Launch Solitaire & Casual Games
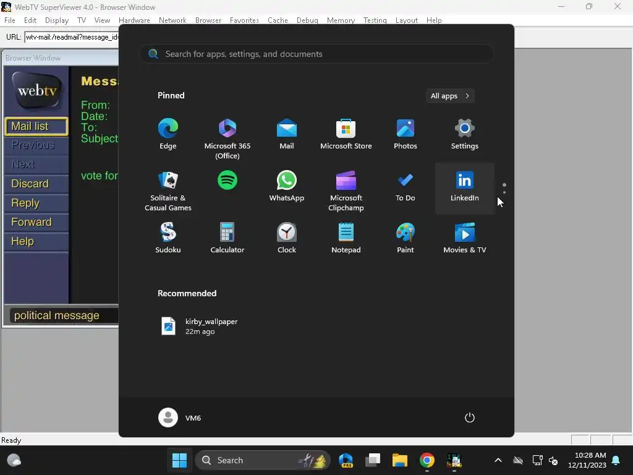Image resolution: width=633 pixels, height=475 pixels. pos(168,190)
